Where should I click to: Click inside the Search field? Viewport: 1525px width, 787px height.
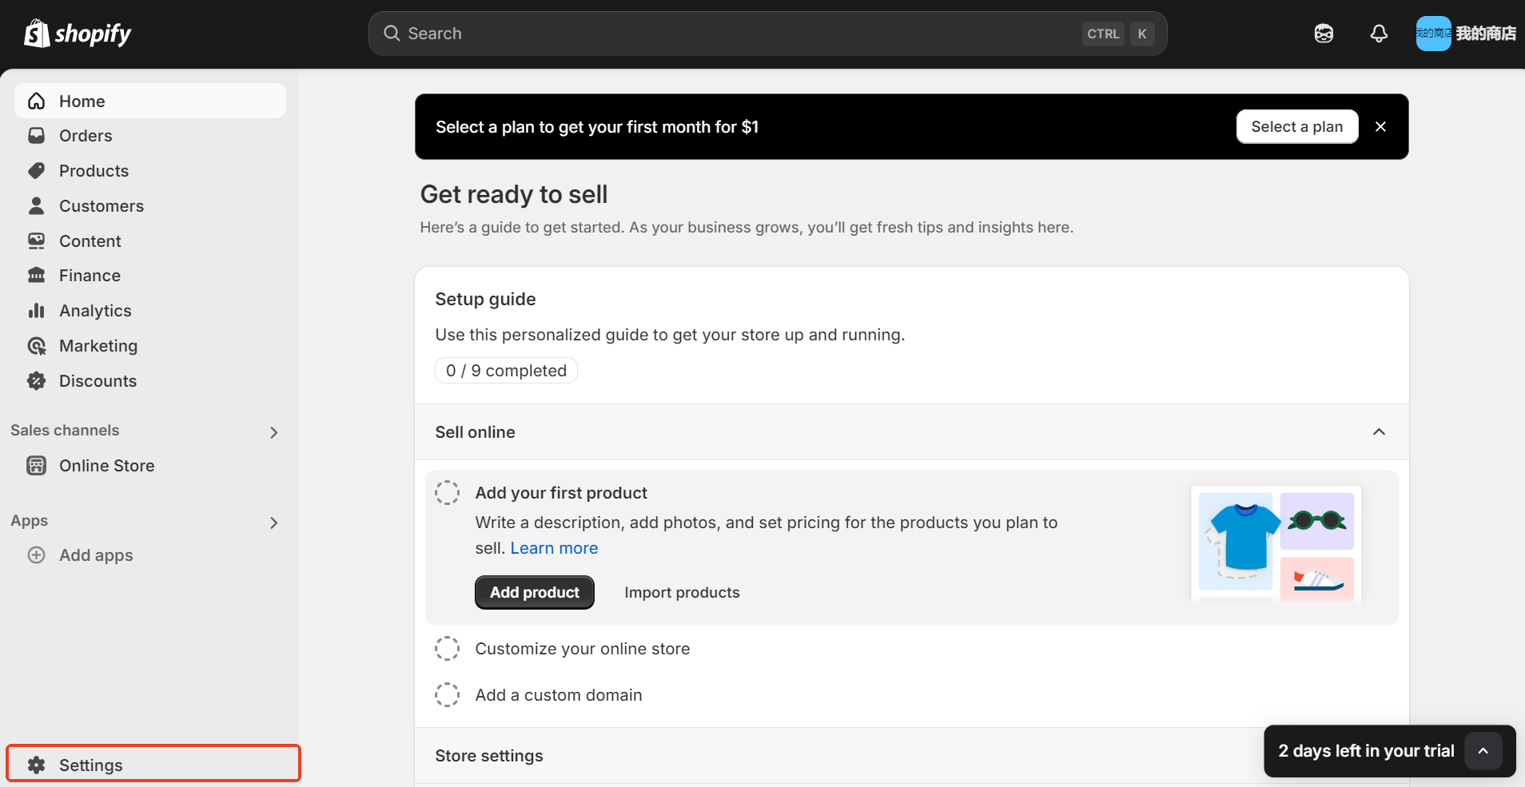pos(719,33)
